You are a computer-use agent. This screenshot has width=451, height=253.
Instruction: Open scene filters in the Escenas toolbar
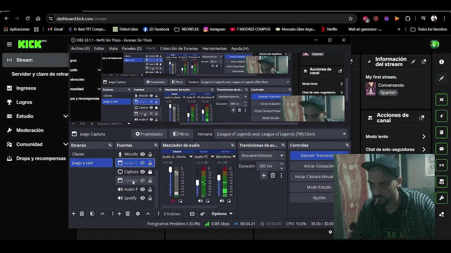[92, 214]
